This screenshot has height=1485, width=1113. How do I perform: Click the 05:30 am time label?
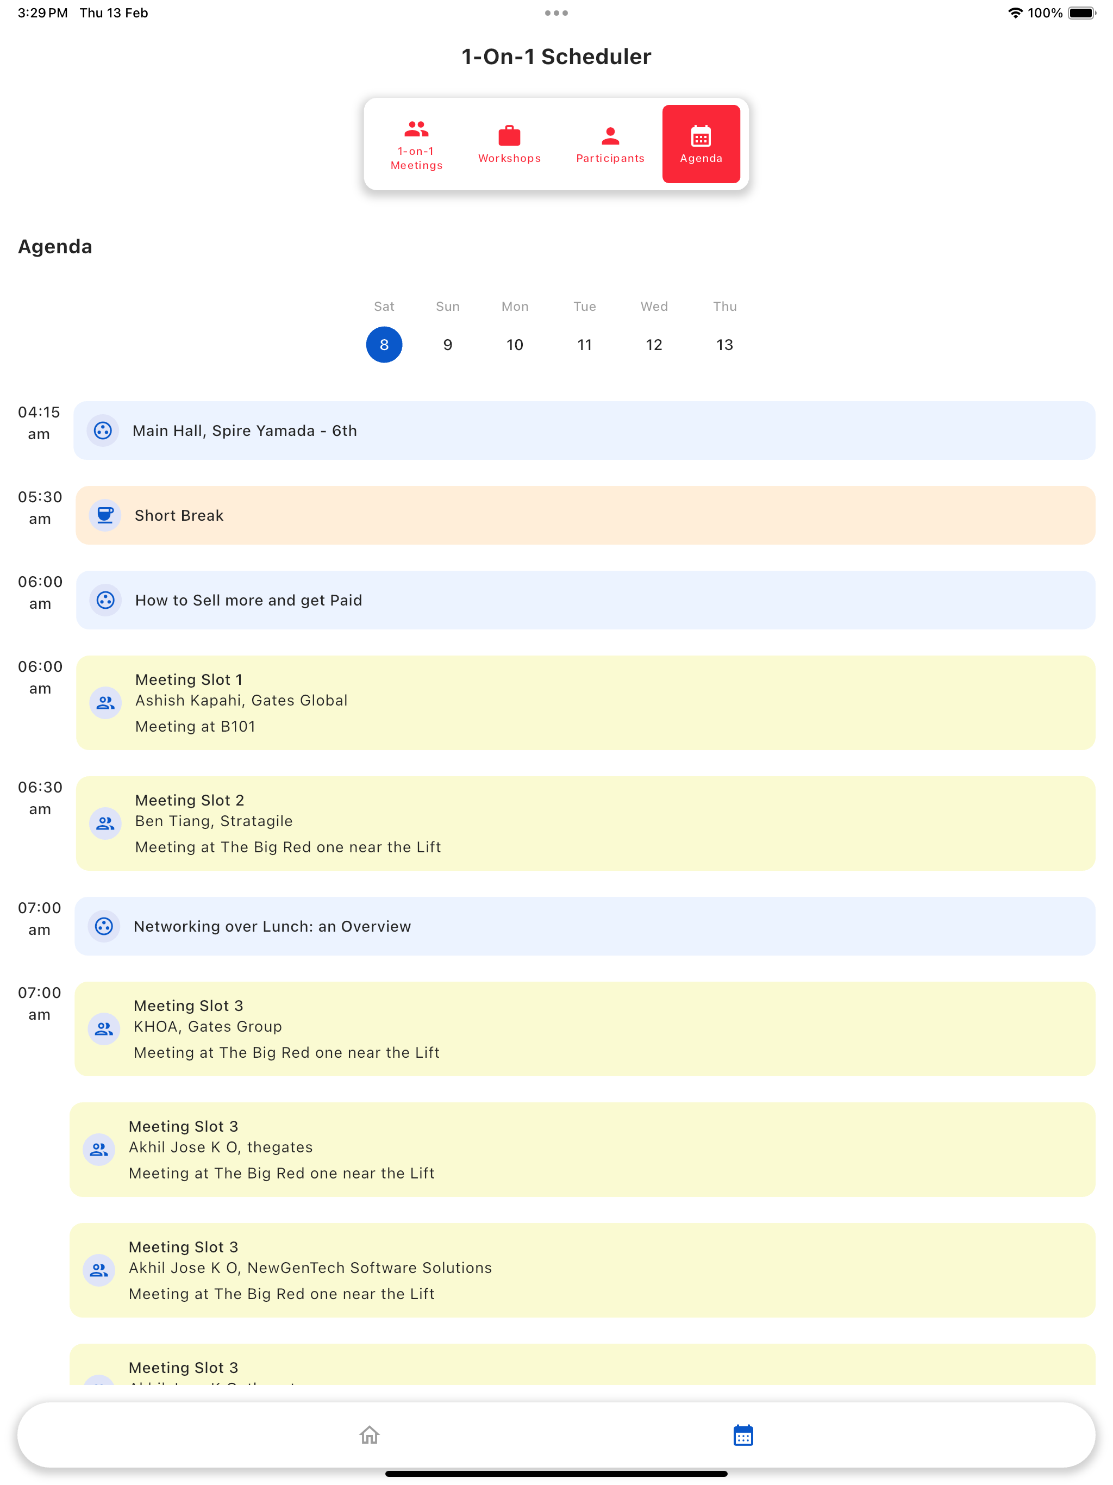40,508
